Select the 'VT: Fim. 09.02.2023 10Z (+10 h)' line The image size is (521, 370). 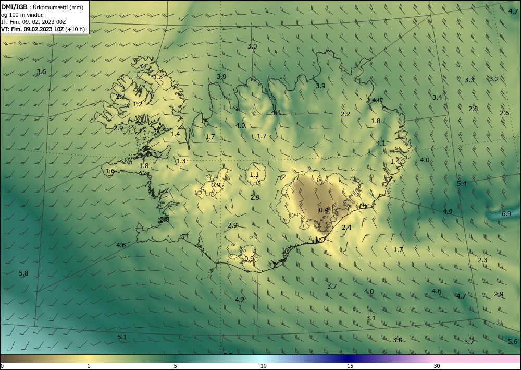tap(43, 29)
